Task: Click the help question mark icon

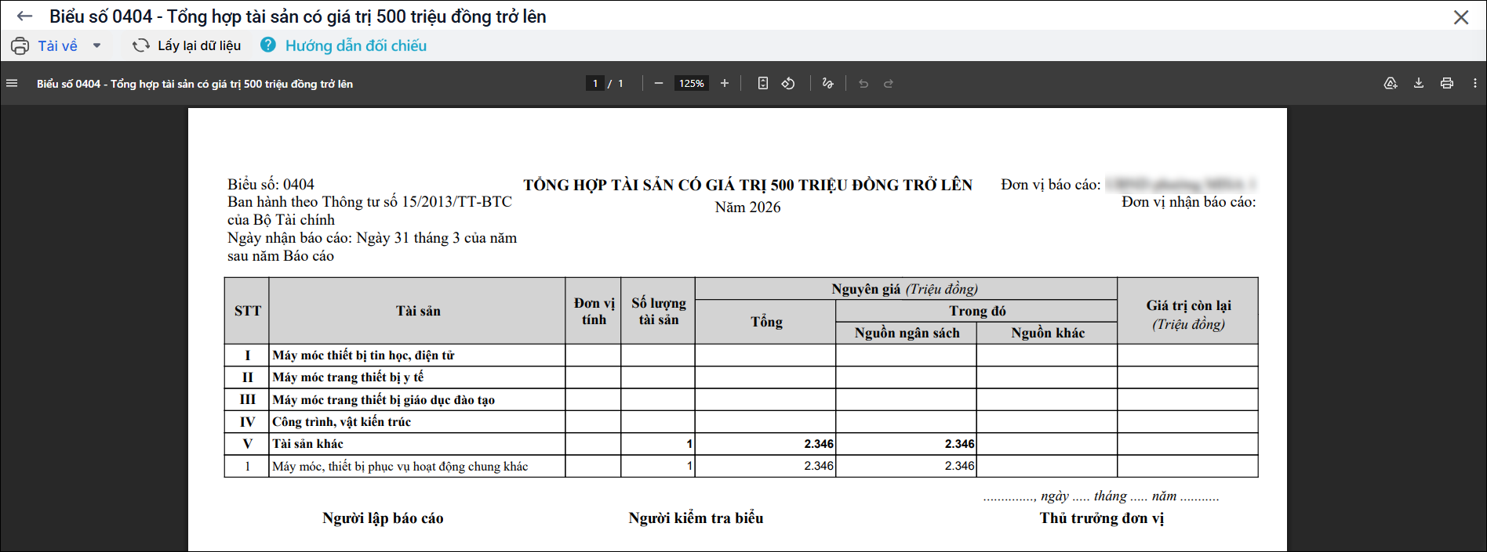Action: point(268,45)
